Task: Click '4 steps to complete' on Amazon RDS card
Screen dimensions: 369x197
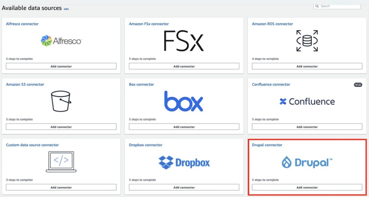Action: (265, 59)
